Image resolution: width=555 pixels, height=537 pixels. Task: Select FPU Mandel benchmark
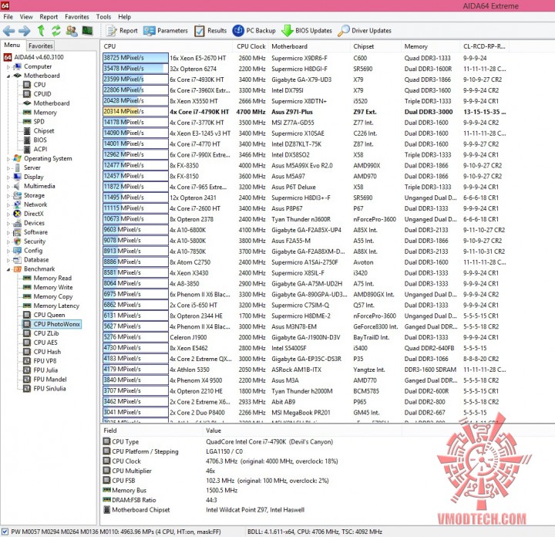(x=45, y=380)
